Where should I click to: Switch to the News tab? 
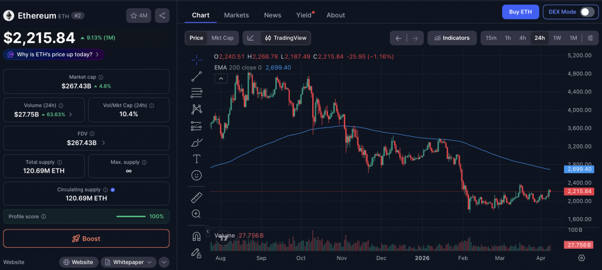pos(272,15)
